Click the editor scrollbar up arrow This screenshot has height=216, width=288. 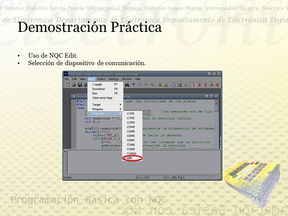pyautogui.click(x=216, y=103)
